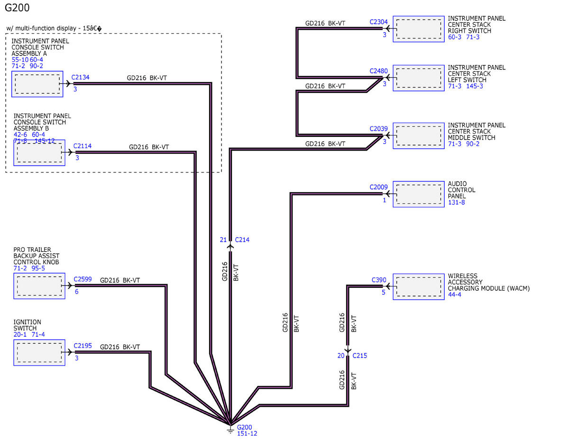This screenshot has width=569, height=439.
Task: Click the C2480 connector link
Action: 379,71
